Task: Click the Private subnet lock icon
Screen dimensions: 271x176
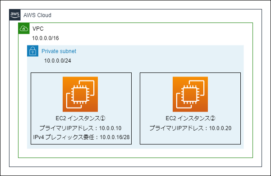Action: [32, 51]
